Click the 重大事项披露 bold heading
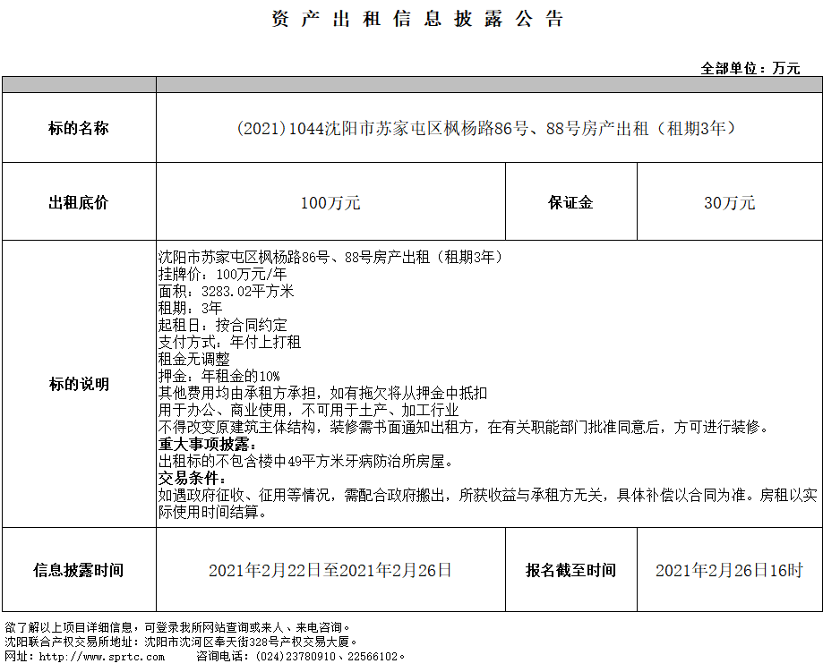 [208, 444]
